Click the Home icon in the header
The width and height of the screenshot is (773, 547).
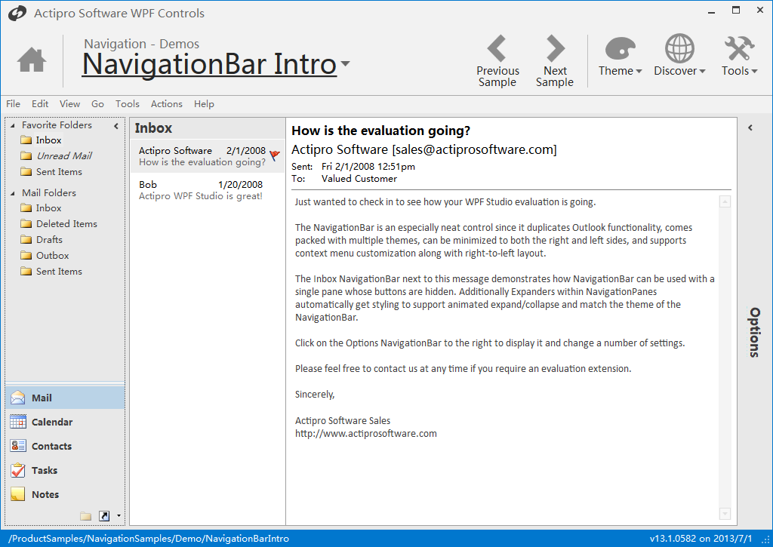click(x=32, y=60)
